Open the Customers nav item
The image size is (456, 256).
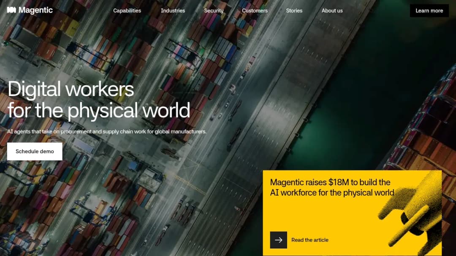click(x=255, y=11)
